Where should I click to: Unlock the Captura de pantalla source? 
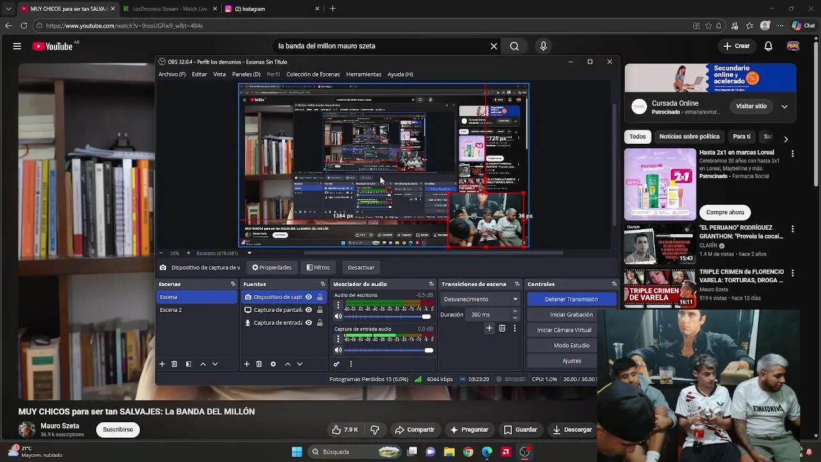coord(319,310)
